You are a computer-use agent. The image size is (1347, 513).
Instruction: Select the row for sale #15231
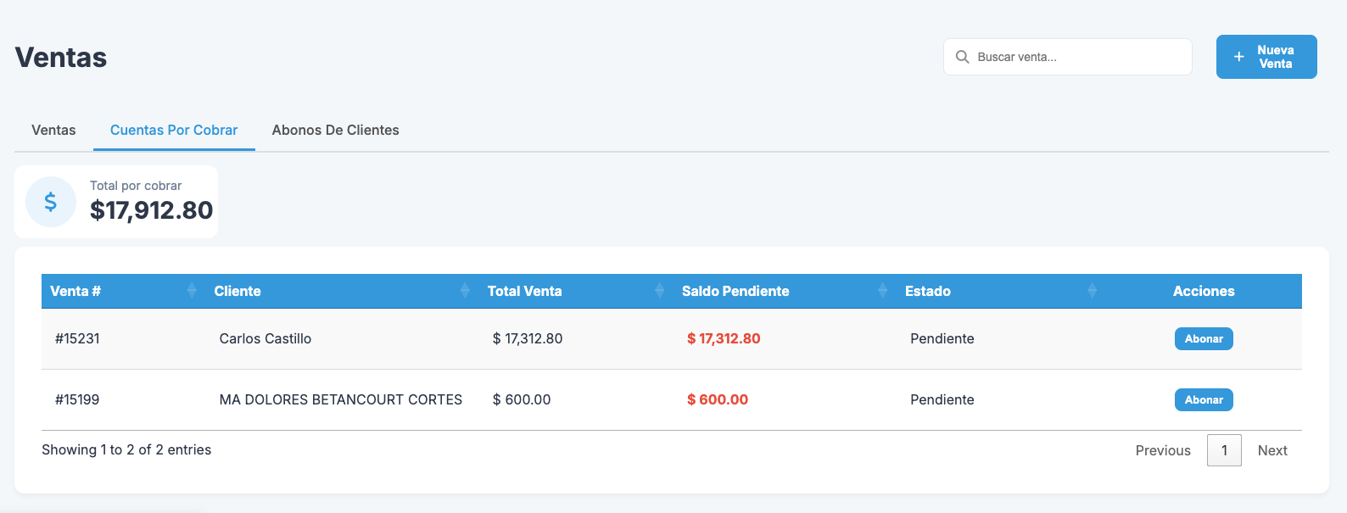point(77,338)
